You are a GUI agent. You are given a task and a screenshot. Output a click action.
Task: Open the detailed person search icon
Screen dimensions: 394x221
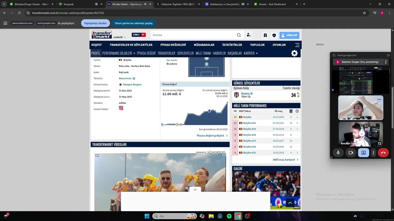248,35
